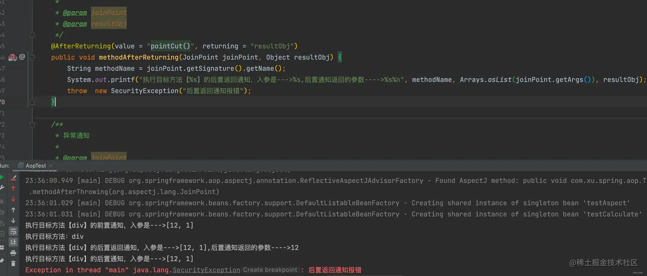
Task: Clear console with the trash can icon
Action: click(x=13, y=264)
